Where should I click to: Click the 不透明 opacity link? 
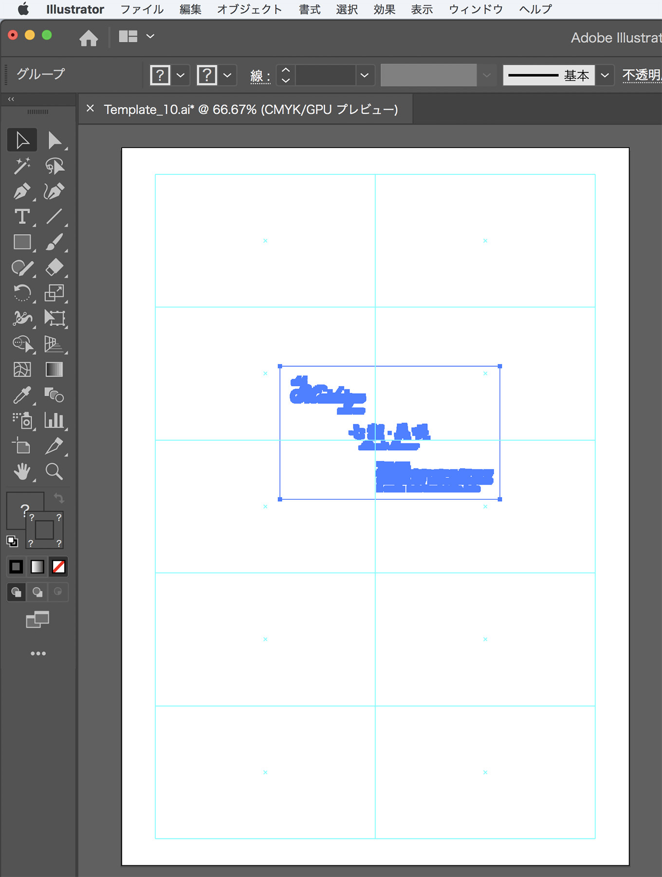(x=642, y=75)
